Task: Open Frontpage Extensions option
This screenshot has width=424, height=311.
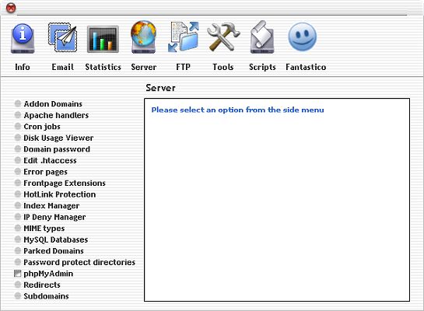Action: pos(65,183)
